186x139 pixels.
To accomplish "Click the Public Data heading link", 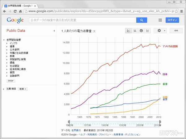I will click(x=16, y=31).
